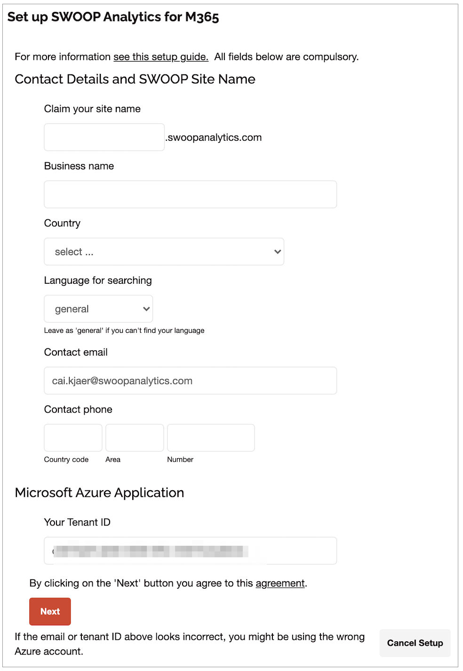The width and height of the screenshot is (463, 671).
Task: Open the agreement link
Action: tap(280, 583)
